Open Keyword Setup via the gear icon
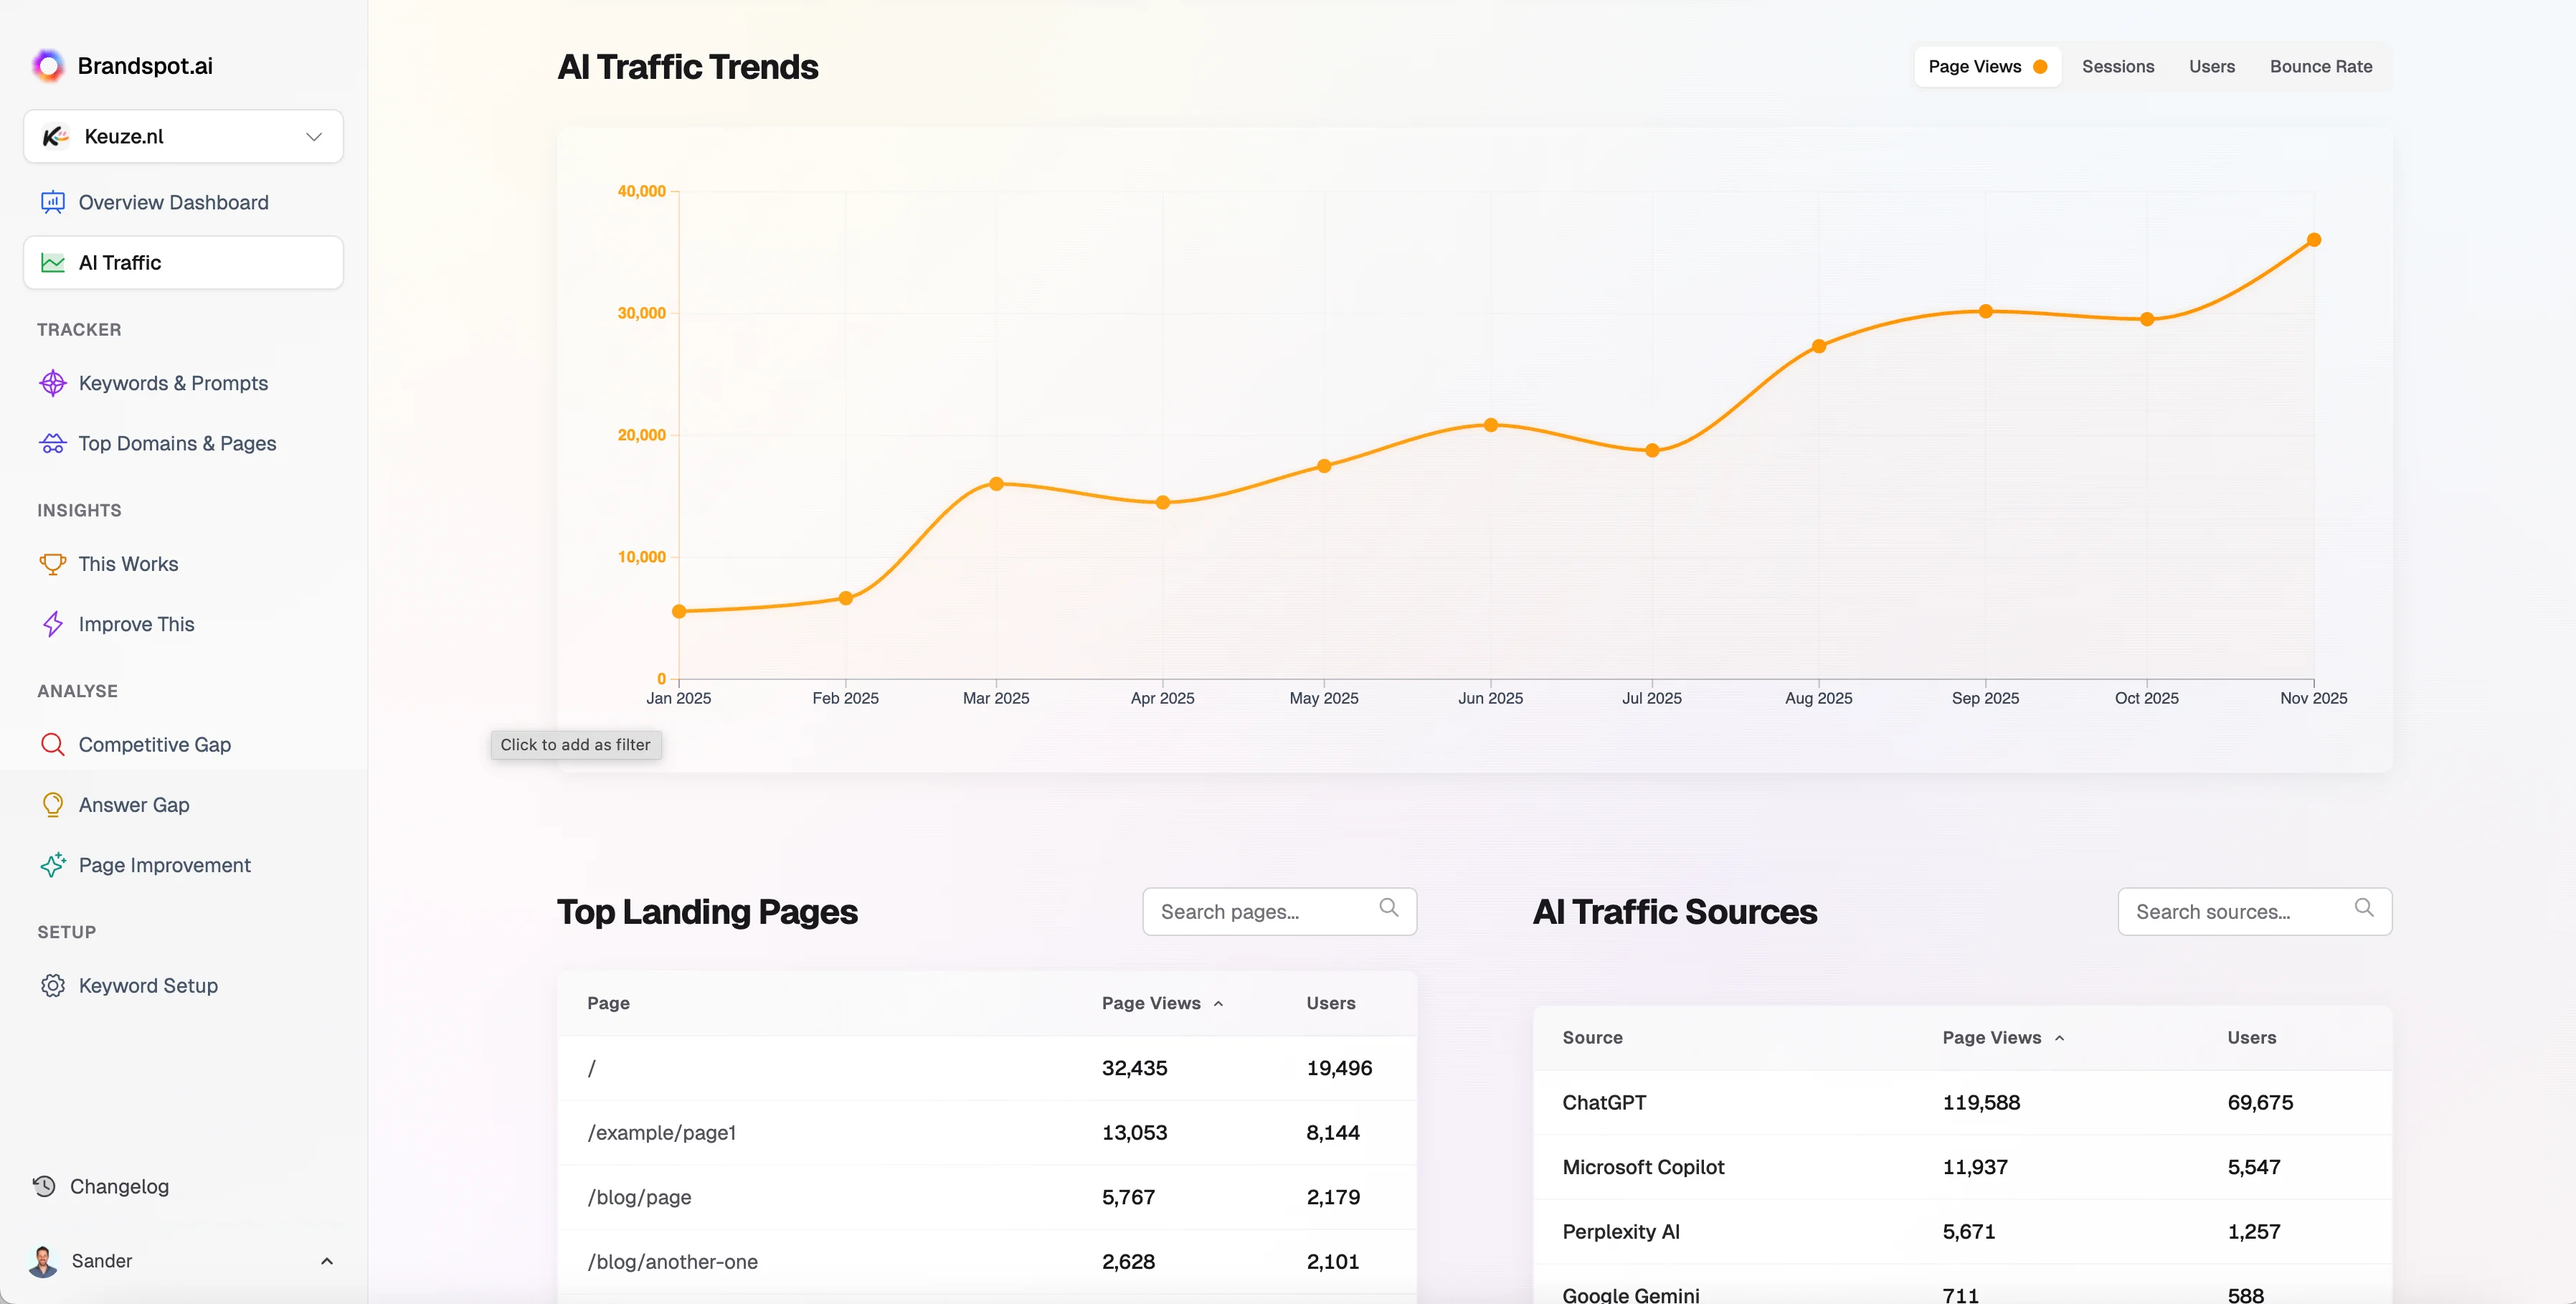2576x1304 pixels. click(53, 985)
